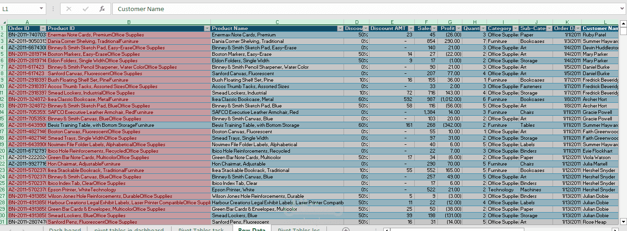
Task: Open the Product Name filter dropdown
Action: [x=340, y=29]
